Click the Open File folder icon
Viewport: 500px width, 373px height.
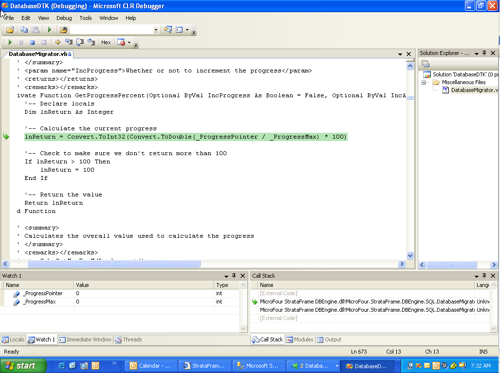point(10,30)
